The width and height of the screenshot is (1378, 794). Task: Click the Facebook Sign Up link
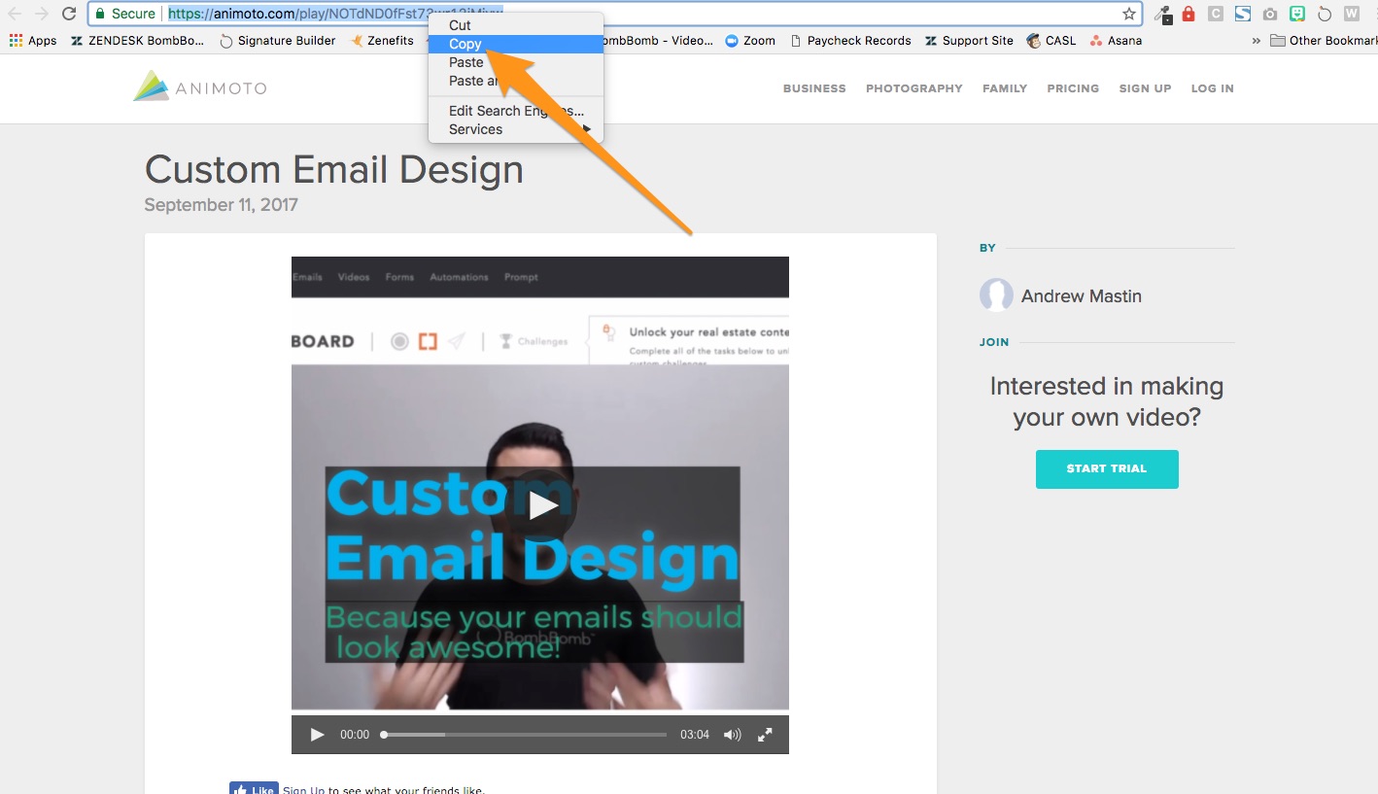pos(304,789)
